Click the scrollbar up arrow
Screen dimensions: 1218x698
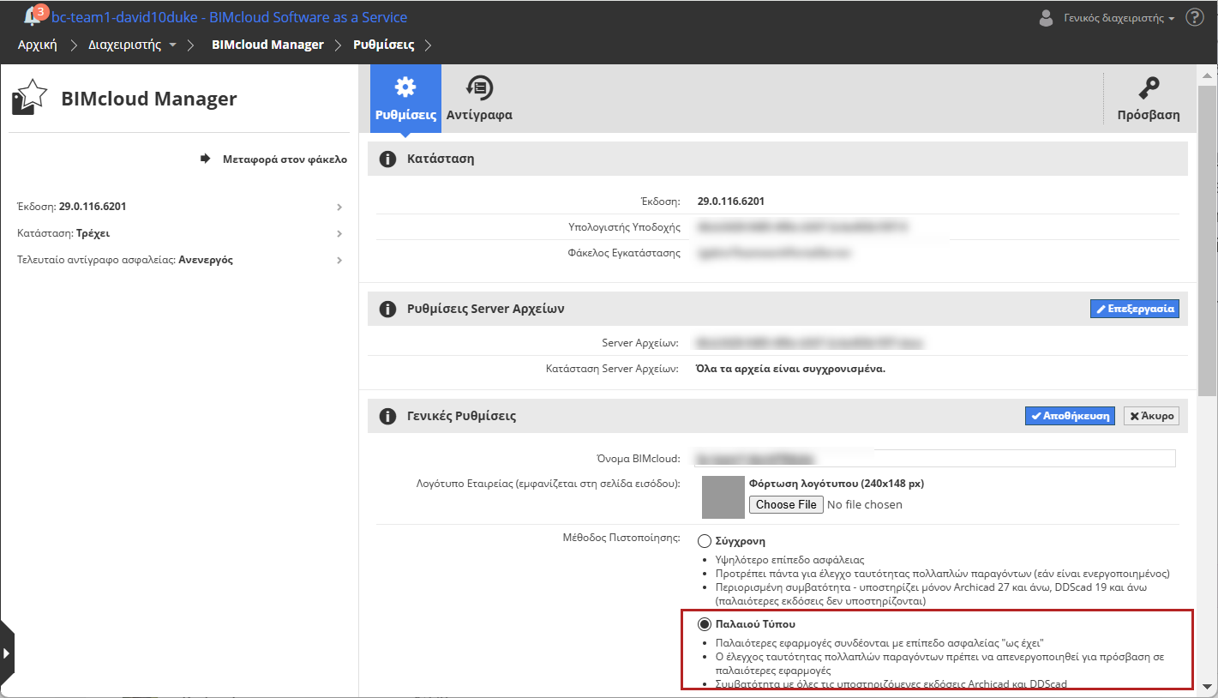point(1207,76)
